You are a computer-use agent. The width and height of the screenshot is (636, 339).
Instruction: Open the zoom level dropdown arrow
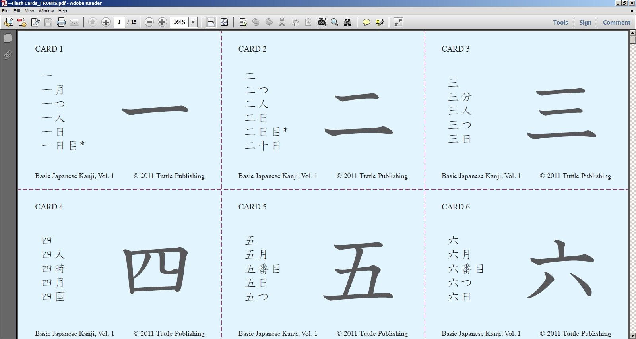193,22
